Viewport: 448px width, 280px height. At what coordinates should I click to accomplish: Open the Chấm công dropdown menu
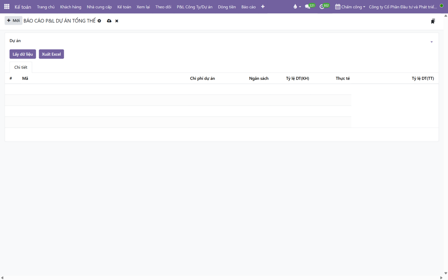350,7
